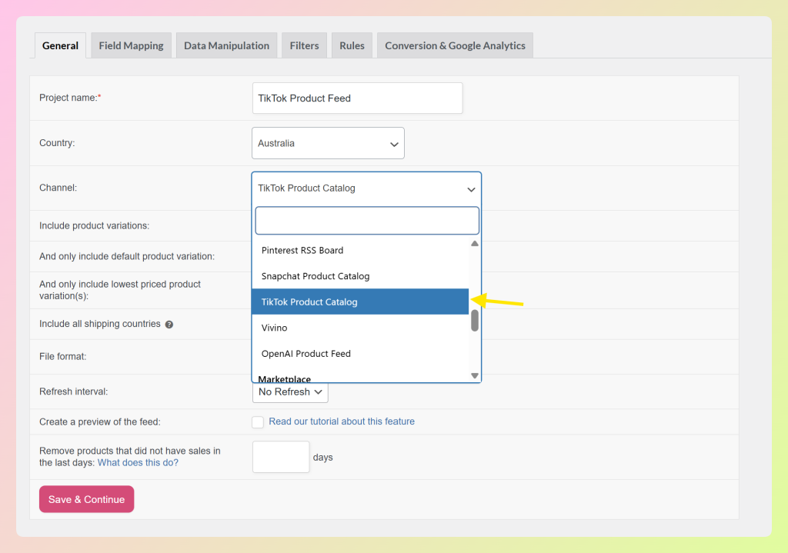Open the tutorial link about feed previews

tap(341, 421)
